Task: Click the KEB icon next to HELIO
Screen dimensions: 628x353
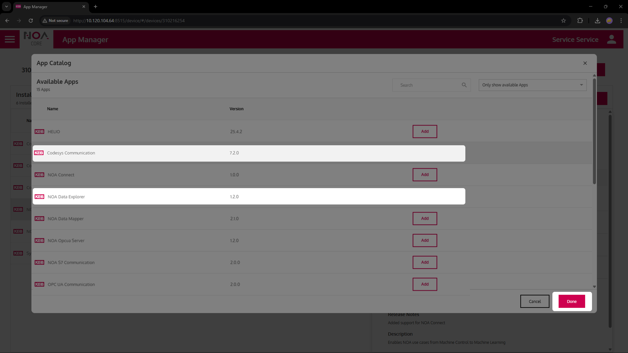Action: pos(39,132)
